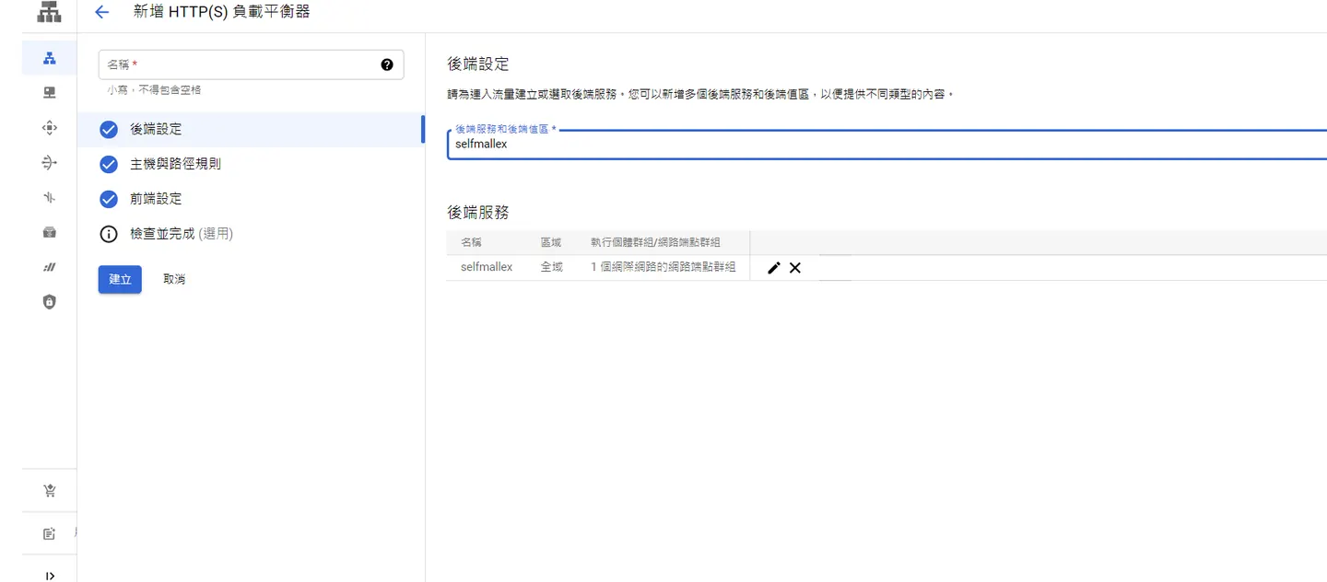The width and height of the screenshot is (1327, 582).
Task: Select the Traffic Director sidebar icon
Action: point(50,197)
